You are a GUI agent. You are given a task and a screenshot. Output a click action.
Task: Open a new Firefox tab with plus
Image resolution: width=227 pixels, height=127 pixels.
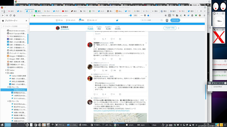(x=201, y=11)
